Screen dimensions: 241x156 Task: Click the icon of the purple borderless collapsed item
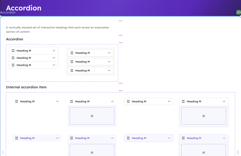click(16, 138)
